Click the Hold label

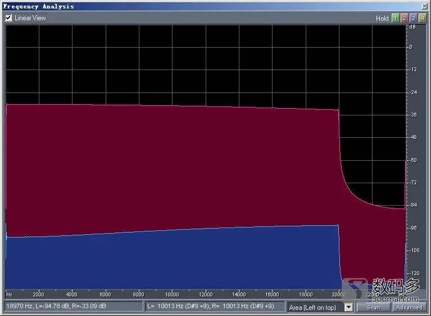382,18
